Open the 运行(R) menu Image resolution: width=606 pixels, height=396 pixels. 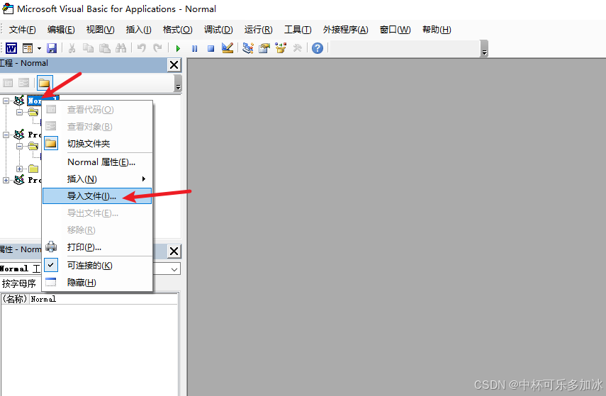tap(258, 30)
